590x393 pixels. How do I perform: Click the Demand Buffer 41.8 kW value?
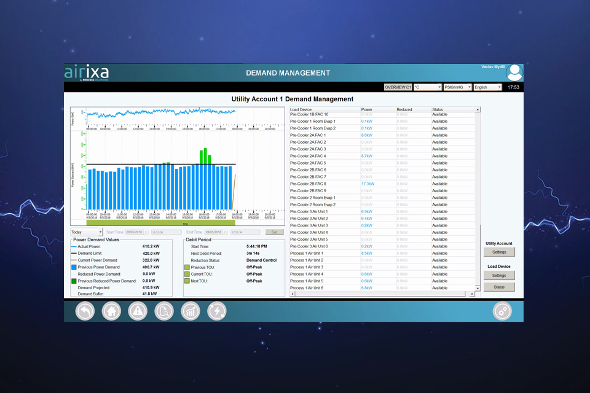point(149,294)
